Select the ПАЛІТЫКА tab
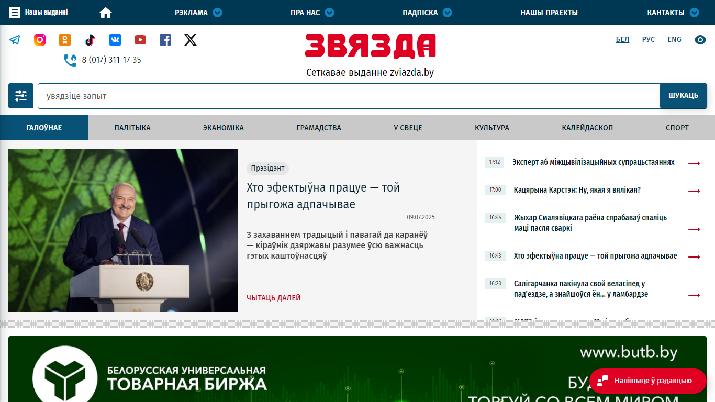715x402 pixels. pyautogui.click(x=132, y=128)
